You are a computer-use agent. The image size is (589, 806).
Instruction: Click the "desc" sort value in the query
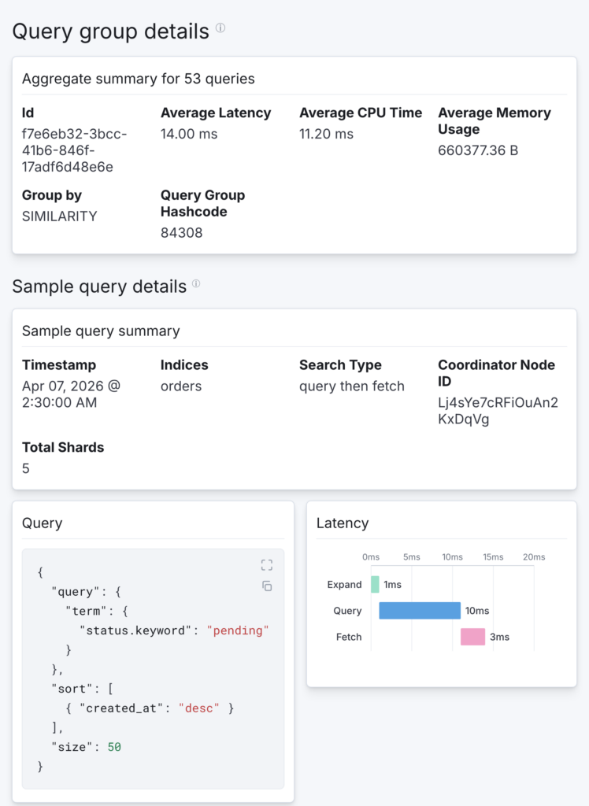pos(198,708)
